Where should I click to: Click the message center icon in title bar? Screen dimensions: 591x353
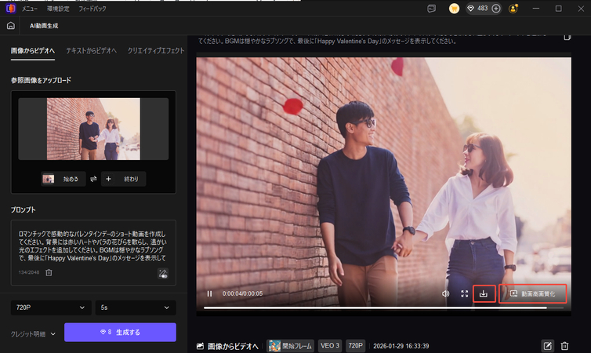click(432, 9)
